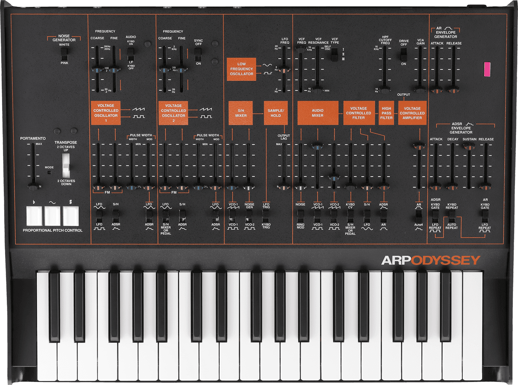Click the sine wave symbol beside Low Frequency Oscillator
Screen dimensions: 518x385
[x=267, y=65]
